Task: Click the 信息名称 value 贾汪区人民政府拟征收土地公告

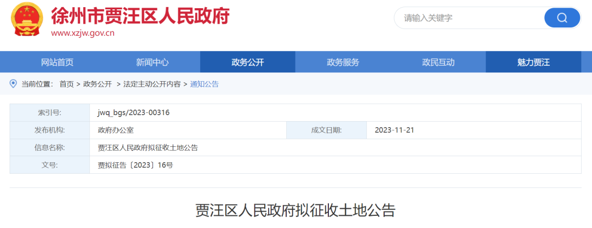Action: coord(147,147)
